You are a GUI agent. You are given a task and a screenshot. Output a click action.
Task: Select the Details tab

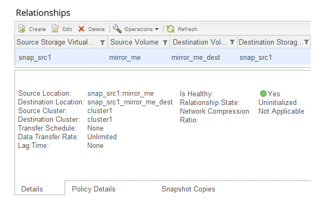pyautogui.click(x=32, y=189)
